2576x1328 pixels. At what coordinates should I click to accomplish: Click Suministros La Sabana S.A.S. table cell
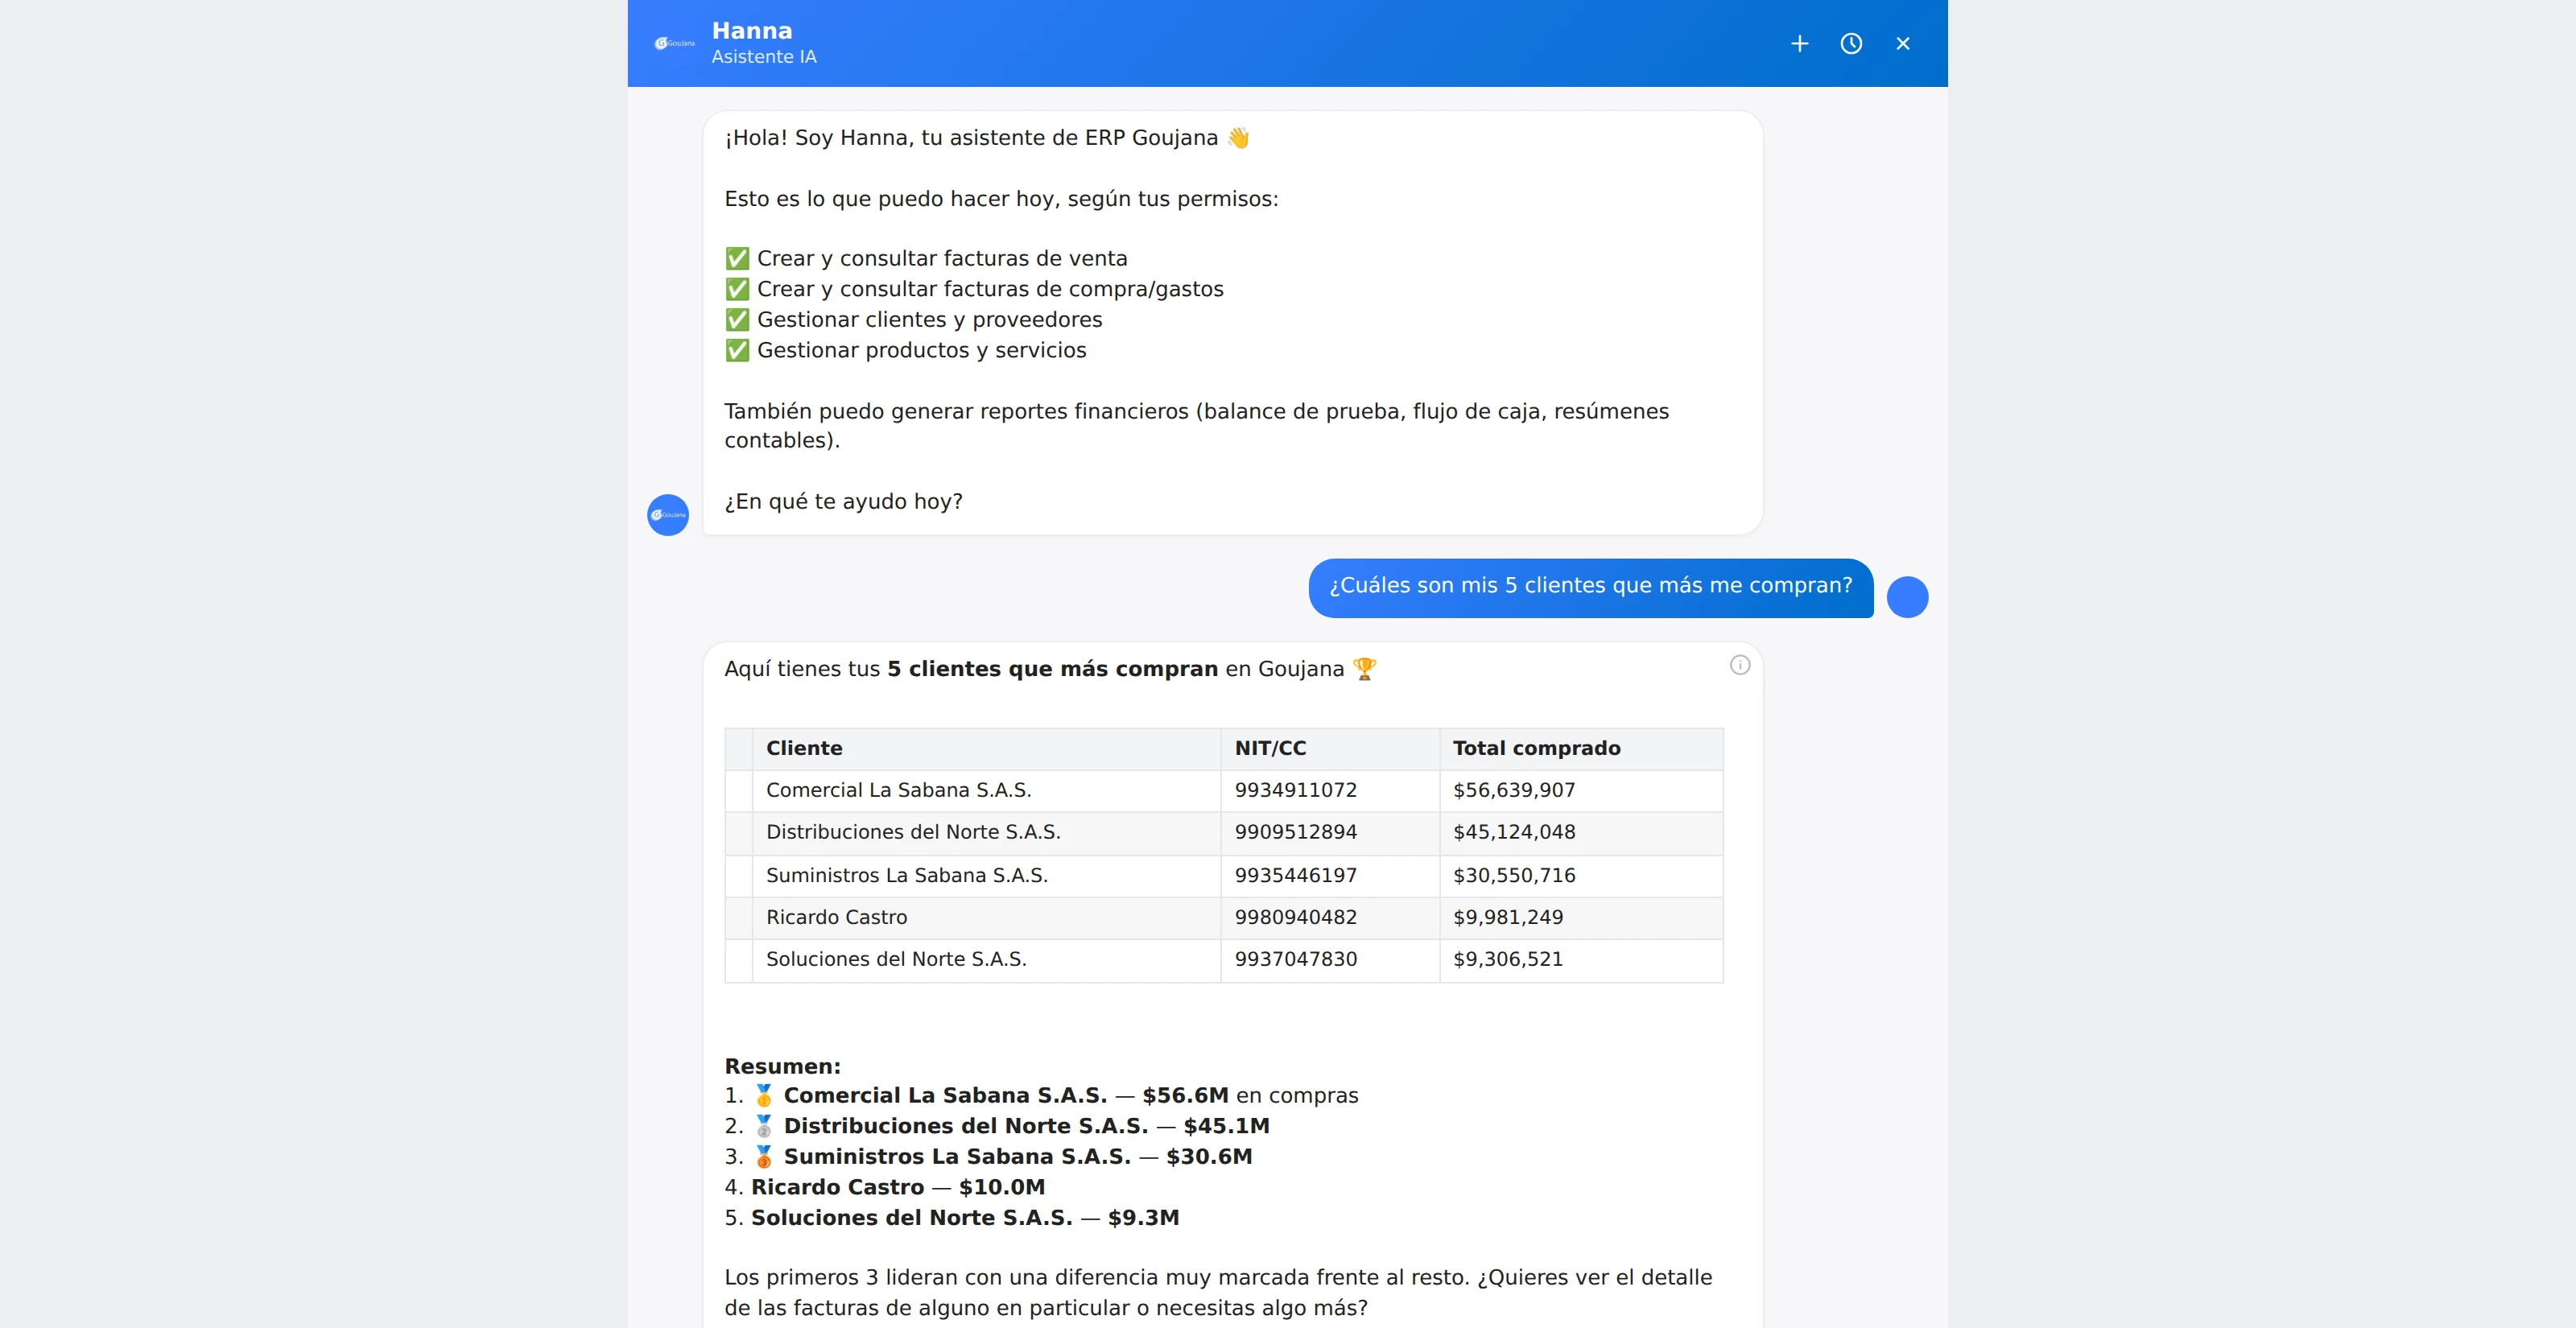986,876
